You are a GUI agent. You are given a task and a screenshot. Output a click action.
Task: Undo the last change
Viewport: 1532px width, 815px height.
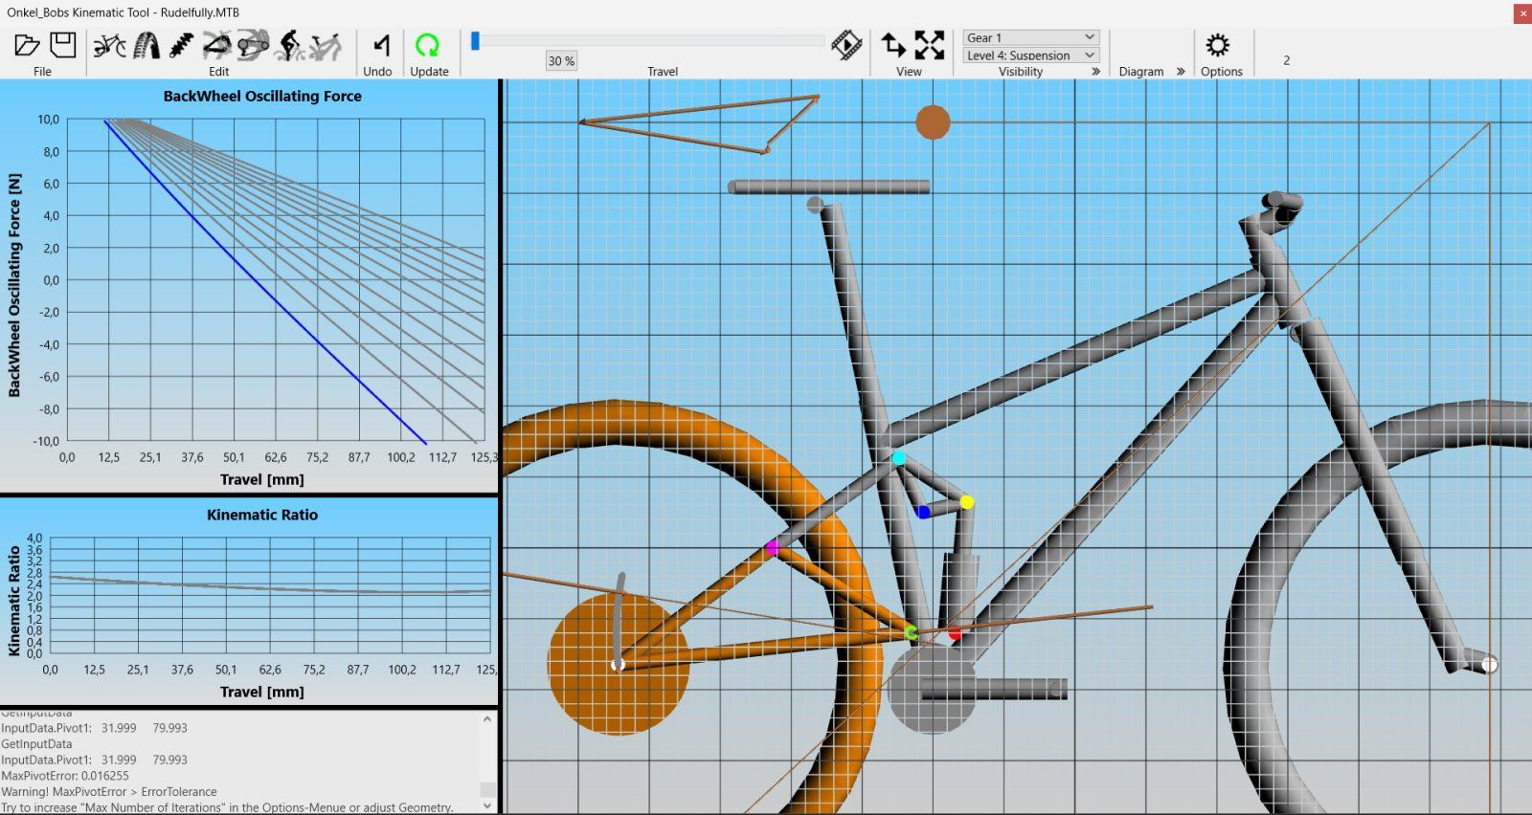pyautogui.click(x=380, y=45)
